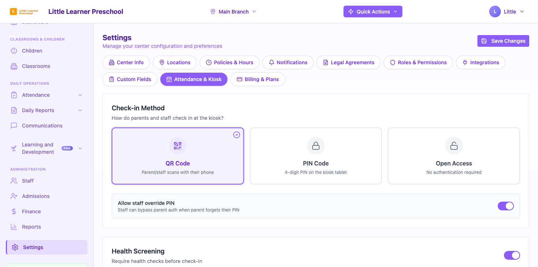
Task: Click the Classrooms building icon in sidebar
Action: [x=14, y=66]
